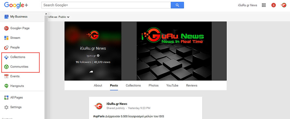Open Communities in the sidebar
Viewport: 290px width, 119px height.
pyautogui.click(x=19, y=67)
